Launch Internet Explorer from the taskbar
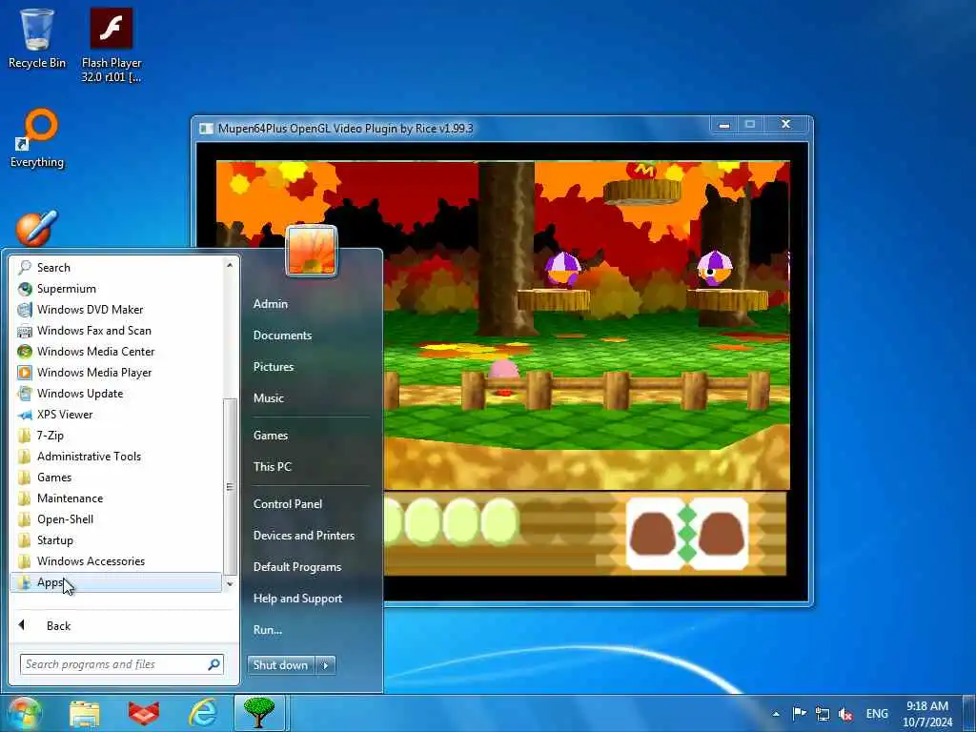 click(203, 713)
